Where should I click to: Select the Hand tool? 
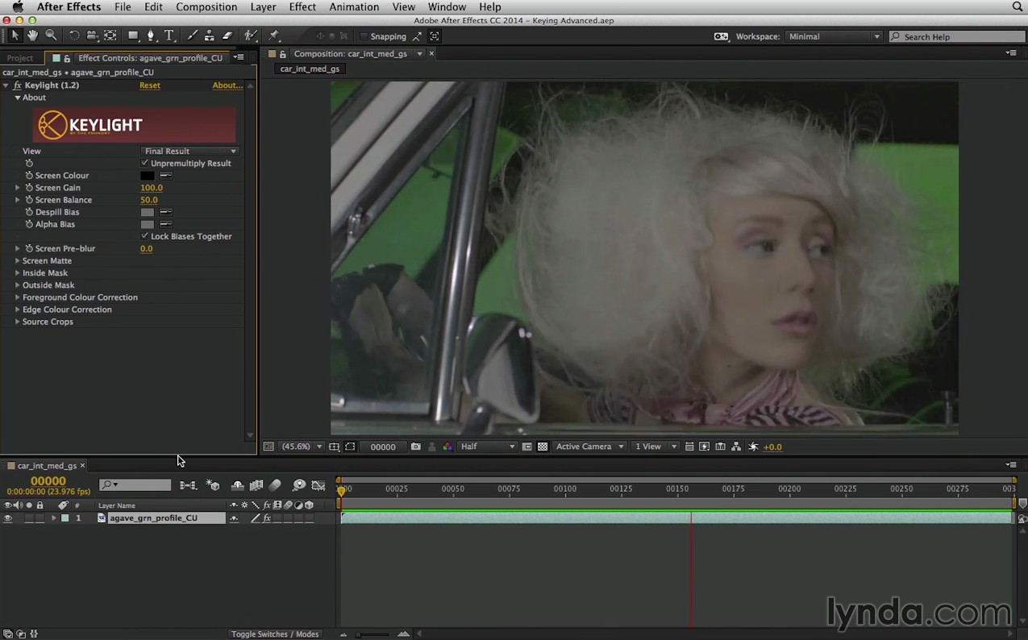click(x=32, y=35)
